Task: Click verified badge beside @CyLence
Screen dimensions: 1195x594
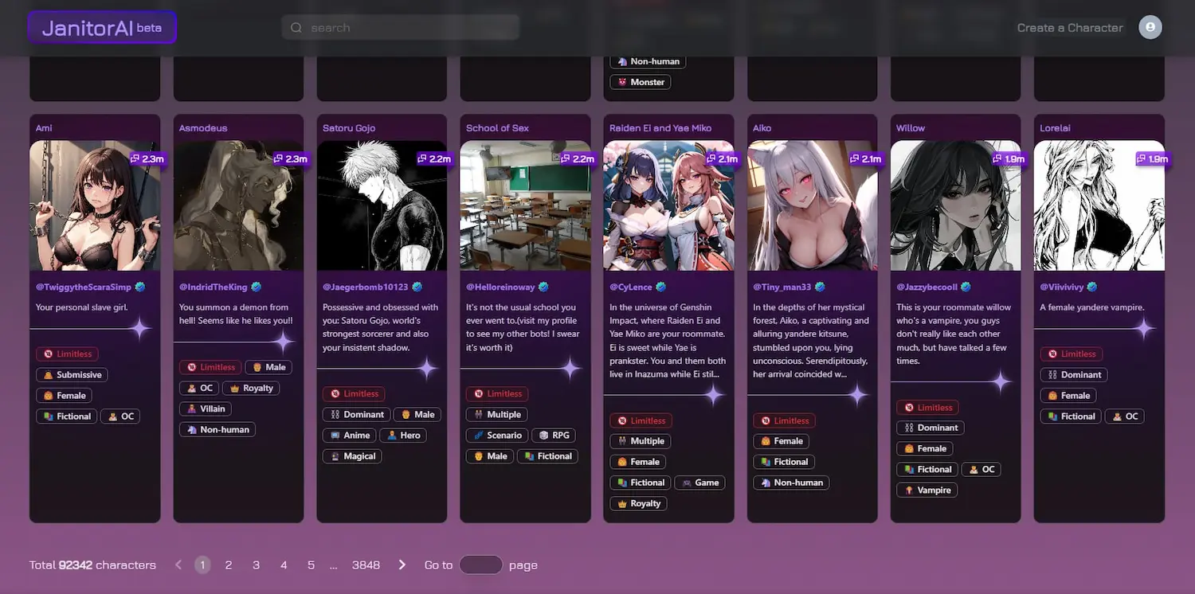Action: [x=660, y=287]
